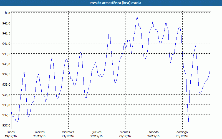Click the 937,0 y-axis tick label
The height and width of the screenshot is (139, 222).
click(6, 125)
